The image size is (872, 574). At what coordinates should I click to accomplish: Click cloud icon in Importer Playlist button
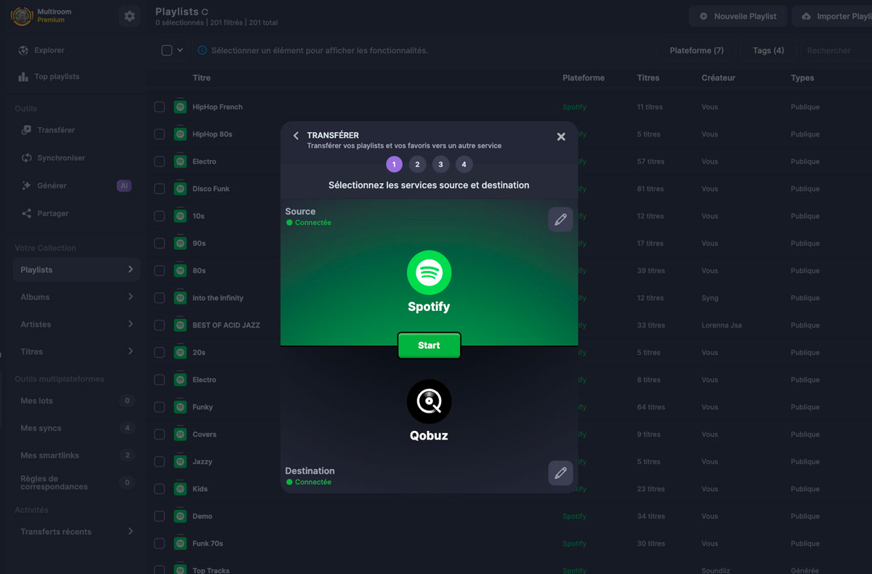coord(807,16)
